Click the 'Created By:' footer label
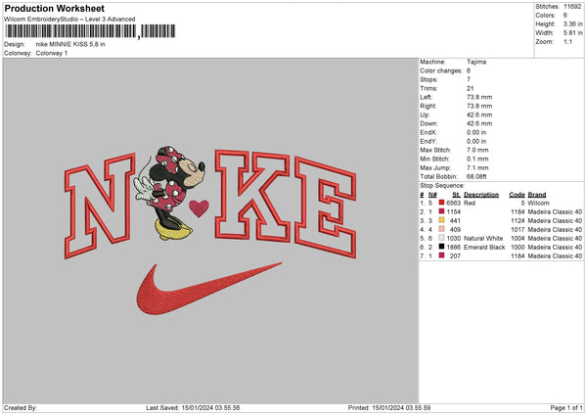587x415 pixels. [x=21, y=407]
